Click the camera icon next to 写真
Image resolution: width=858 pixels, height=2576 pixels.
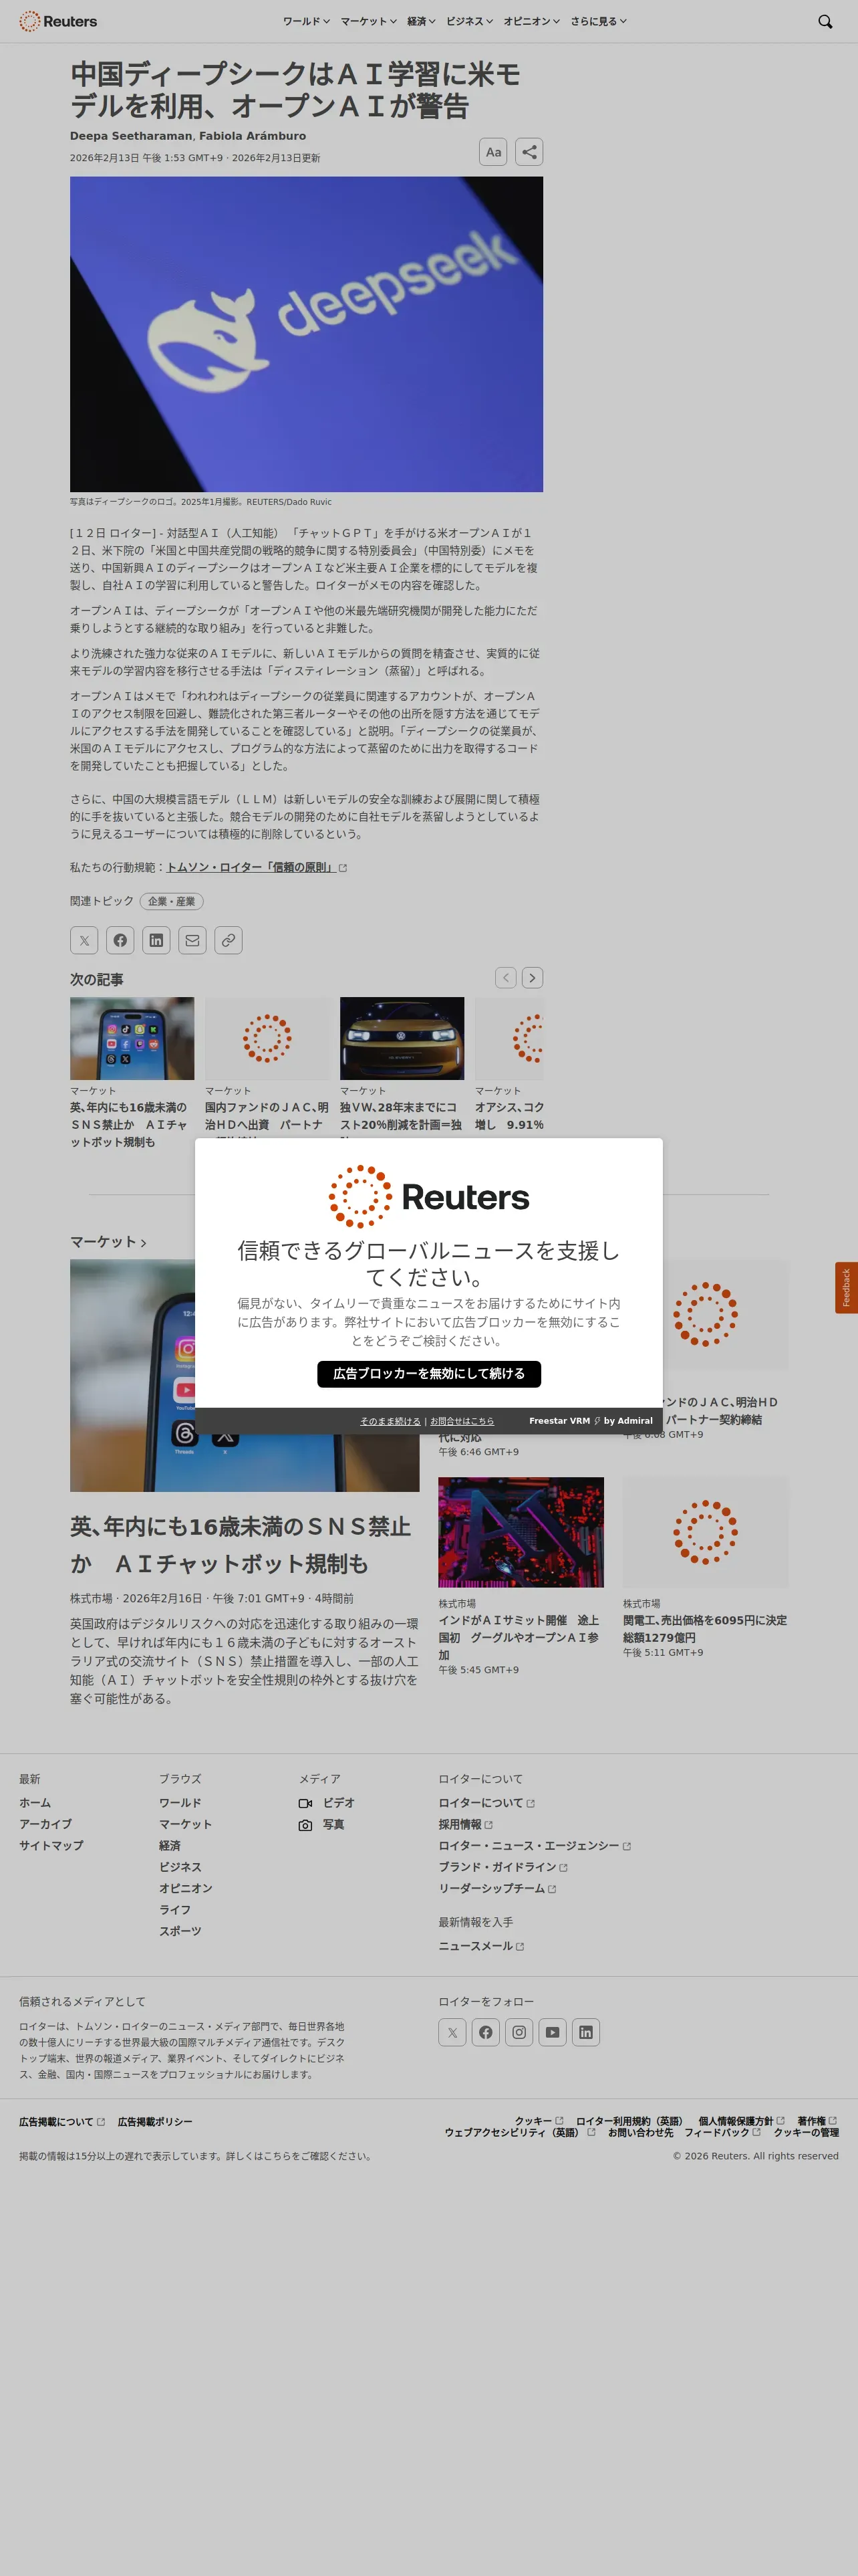pyautogui.click(x=305, y=1825)
